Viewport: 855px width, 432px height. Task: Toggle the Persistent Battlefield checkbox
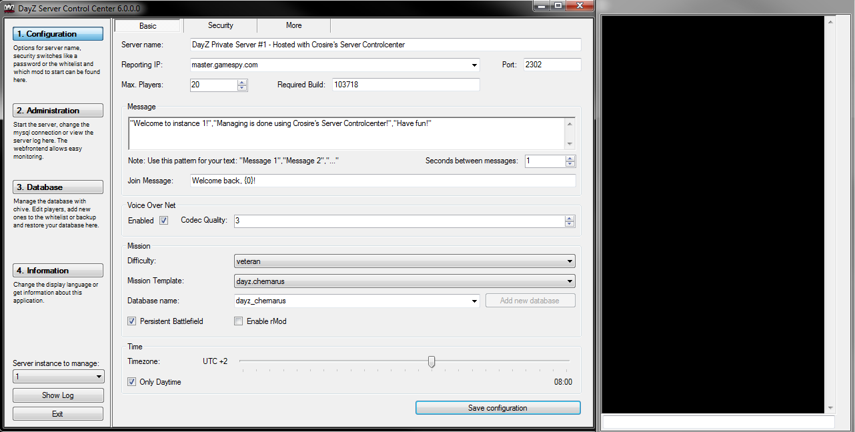coord(131,321)
